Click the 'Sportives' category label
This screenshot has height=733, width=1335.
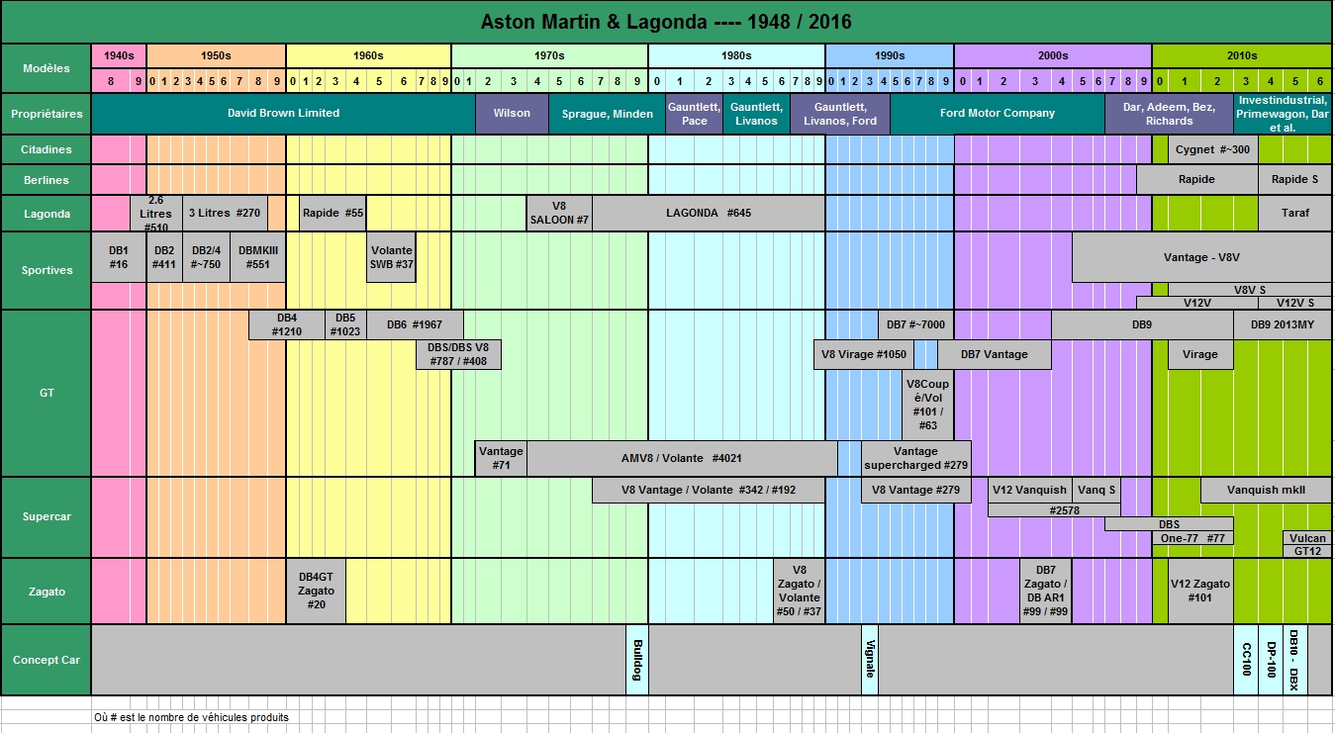pyautogui.click(x=47, y=271)
